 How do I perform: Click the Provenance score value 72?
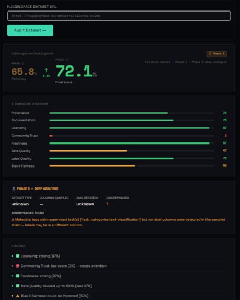(x=225, y=113)
